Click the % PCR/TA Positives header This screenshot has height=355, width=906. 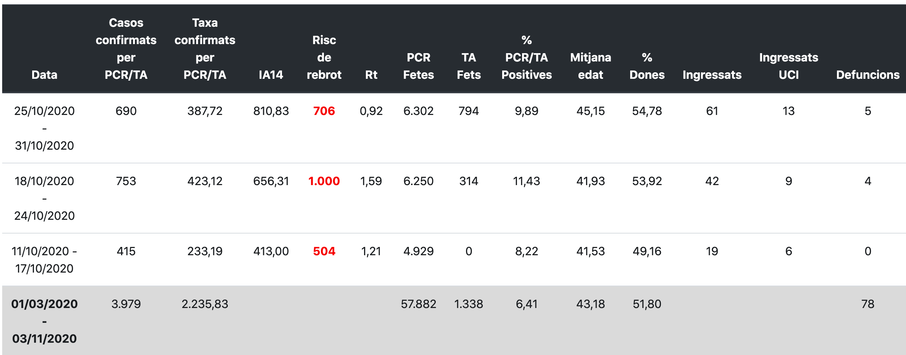[x=526, y=57]
